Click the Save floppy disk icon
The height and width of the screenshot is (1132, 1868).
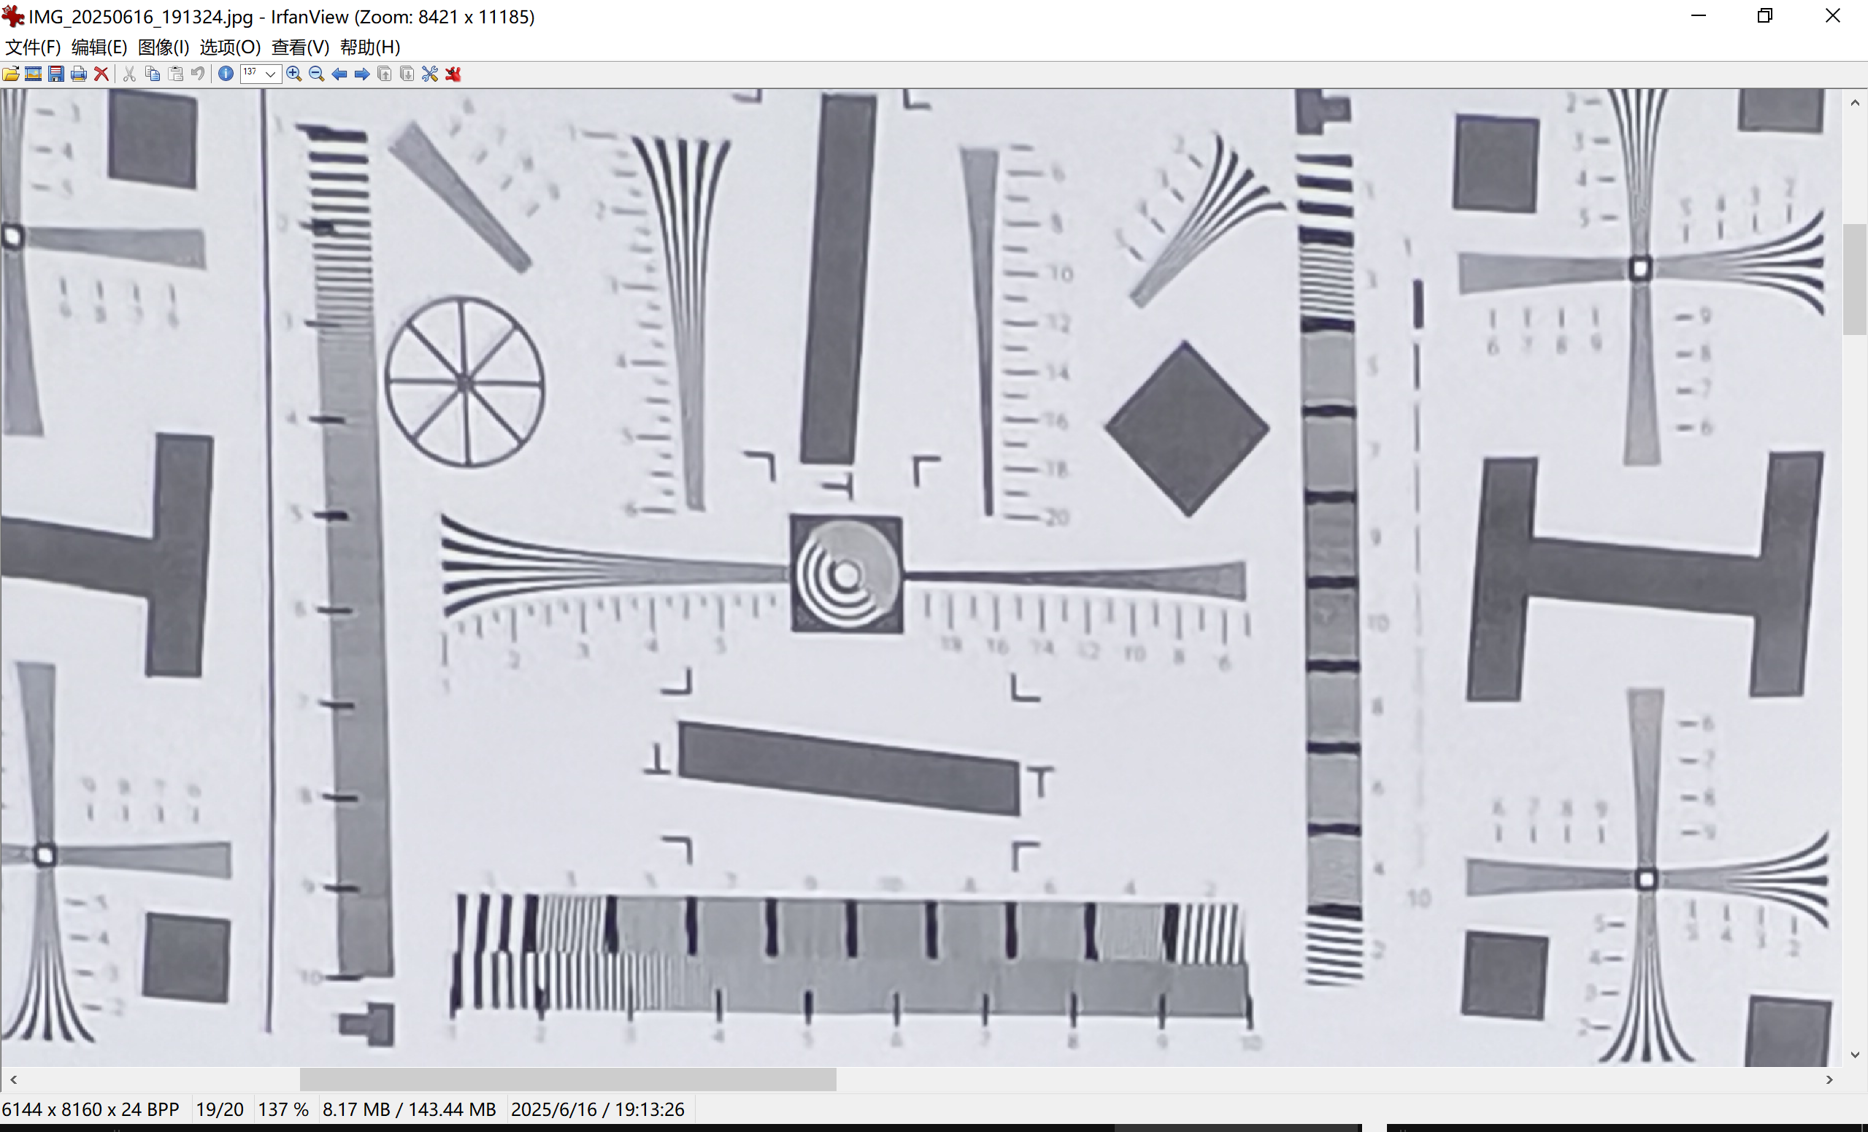(56, 74)
